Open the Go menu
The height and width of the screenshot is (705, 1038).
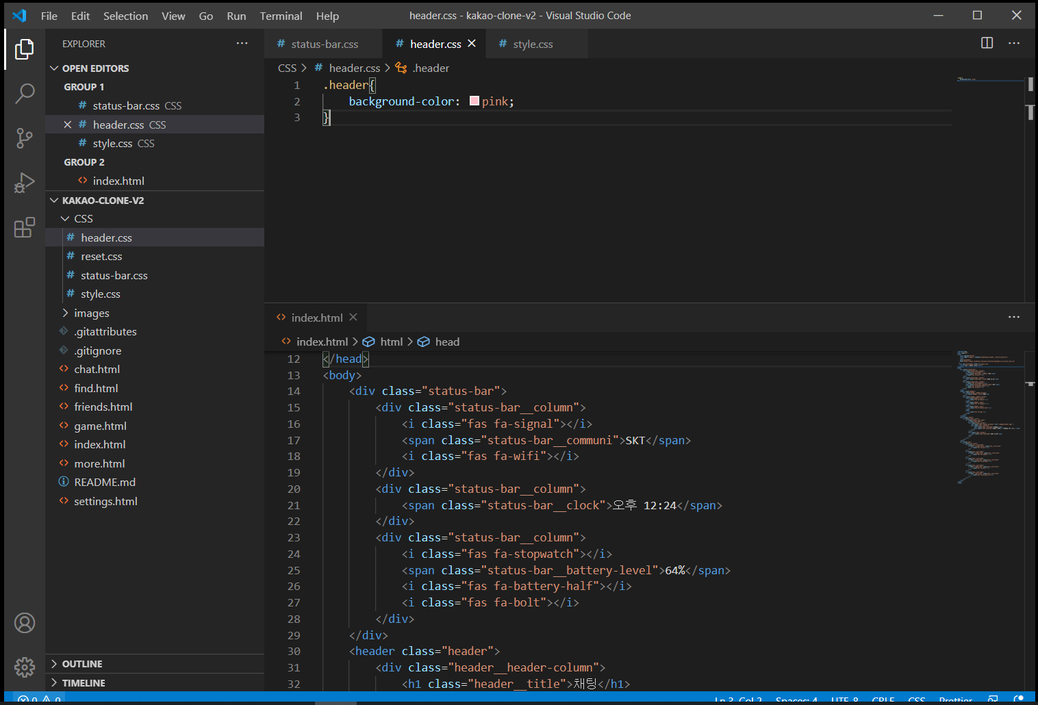pyautogui.click(x=206, y=16)
